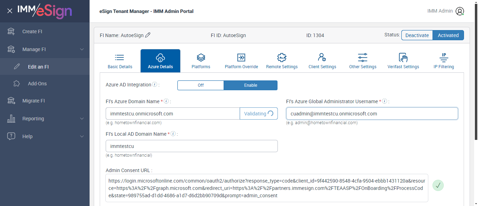Screen dimensions: 478x206
Task: Click the Other Settings sliders icon
Action: [363, 57]
